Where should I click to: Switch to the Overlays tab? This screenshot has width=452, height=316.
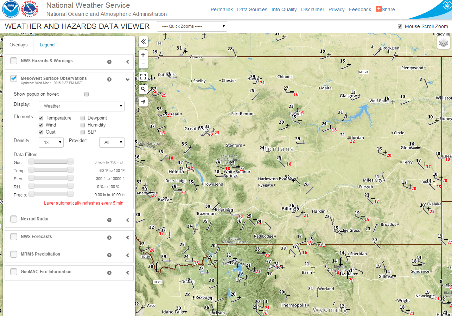point(19,45)
